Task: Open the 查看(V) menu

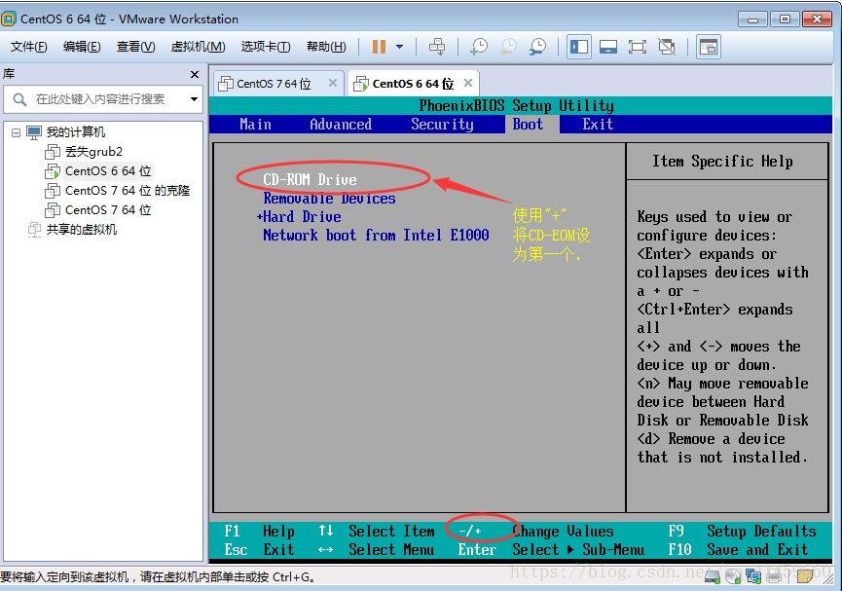Action: (x=136, y=47)
